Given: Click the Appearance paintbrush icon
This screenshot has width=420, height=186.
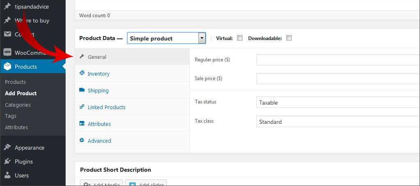Looking at the screenshot, I should coord(7,148).
